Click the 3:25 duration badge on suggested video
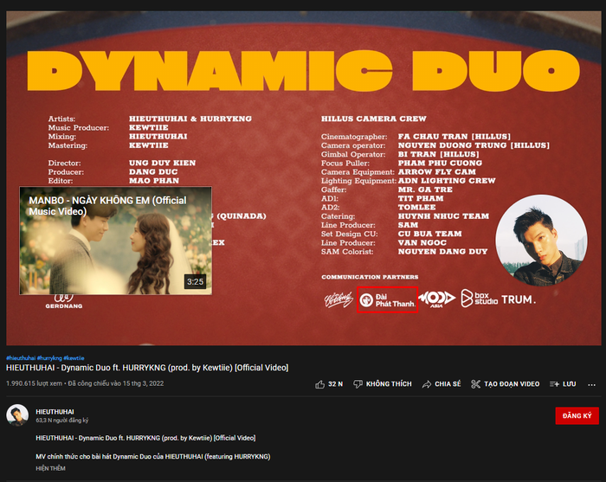Viewport: 606px width, 482px height. tap(195, 281)
